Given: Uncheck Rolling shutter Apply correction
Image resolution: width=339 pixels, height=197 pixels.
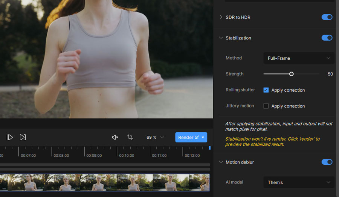Looking at the screenshot, I should click(x=266, y=90).
